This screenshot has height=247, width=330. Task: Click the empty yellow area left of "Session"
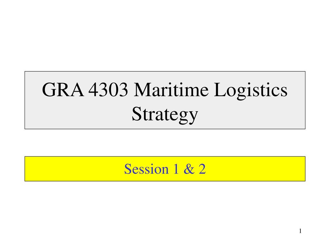74,169
